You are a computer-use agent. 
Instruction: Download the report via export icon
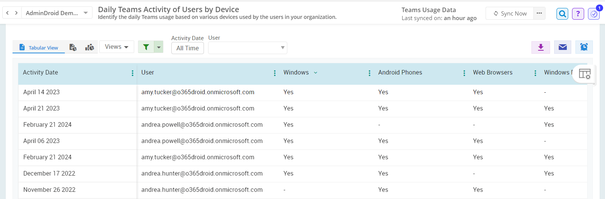(541, 47)
